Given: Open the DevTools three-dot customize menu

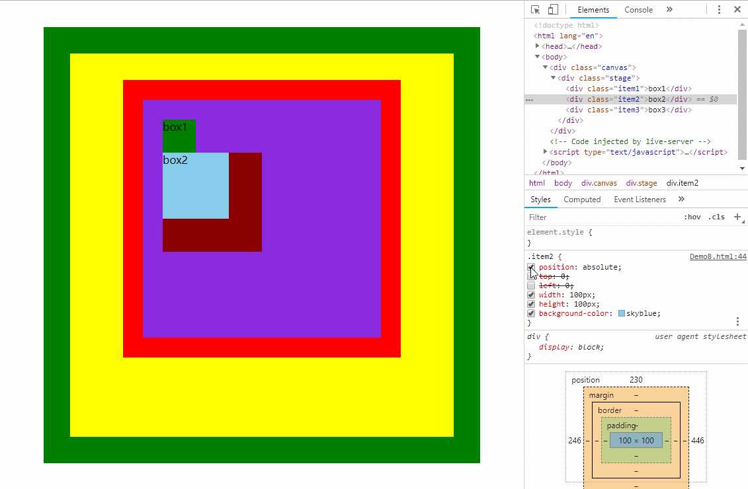Looking at the screenshot, I should [x=719, y=9].
